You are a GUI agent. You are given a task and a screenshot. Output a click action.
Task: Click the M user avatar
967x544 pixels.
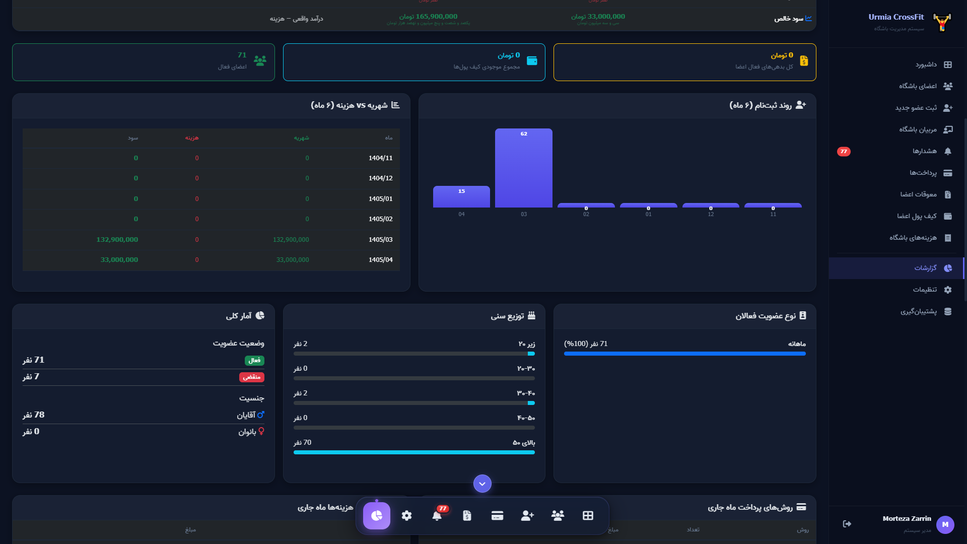point(945,524)
